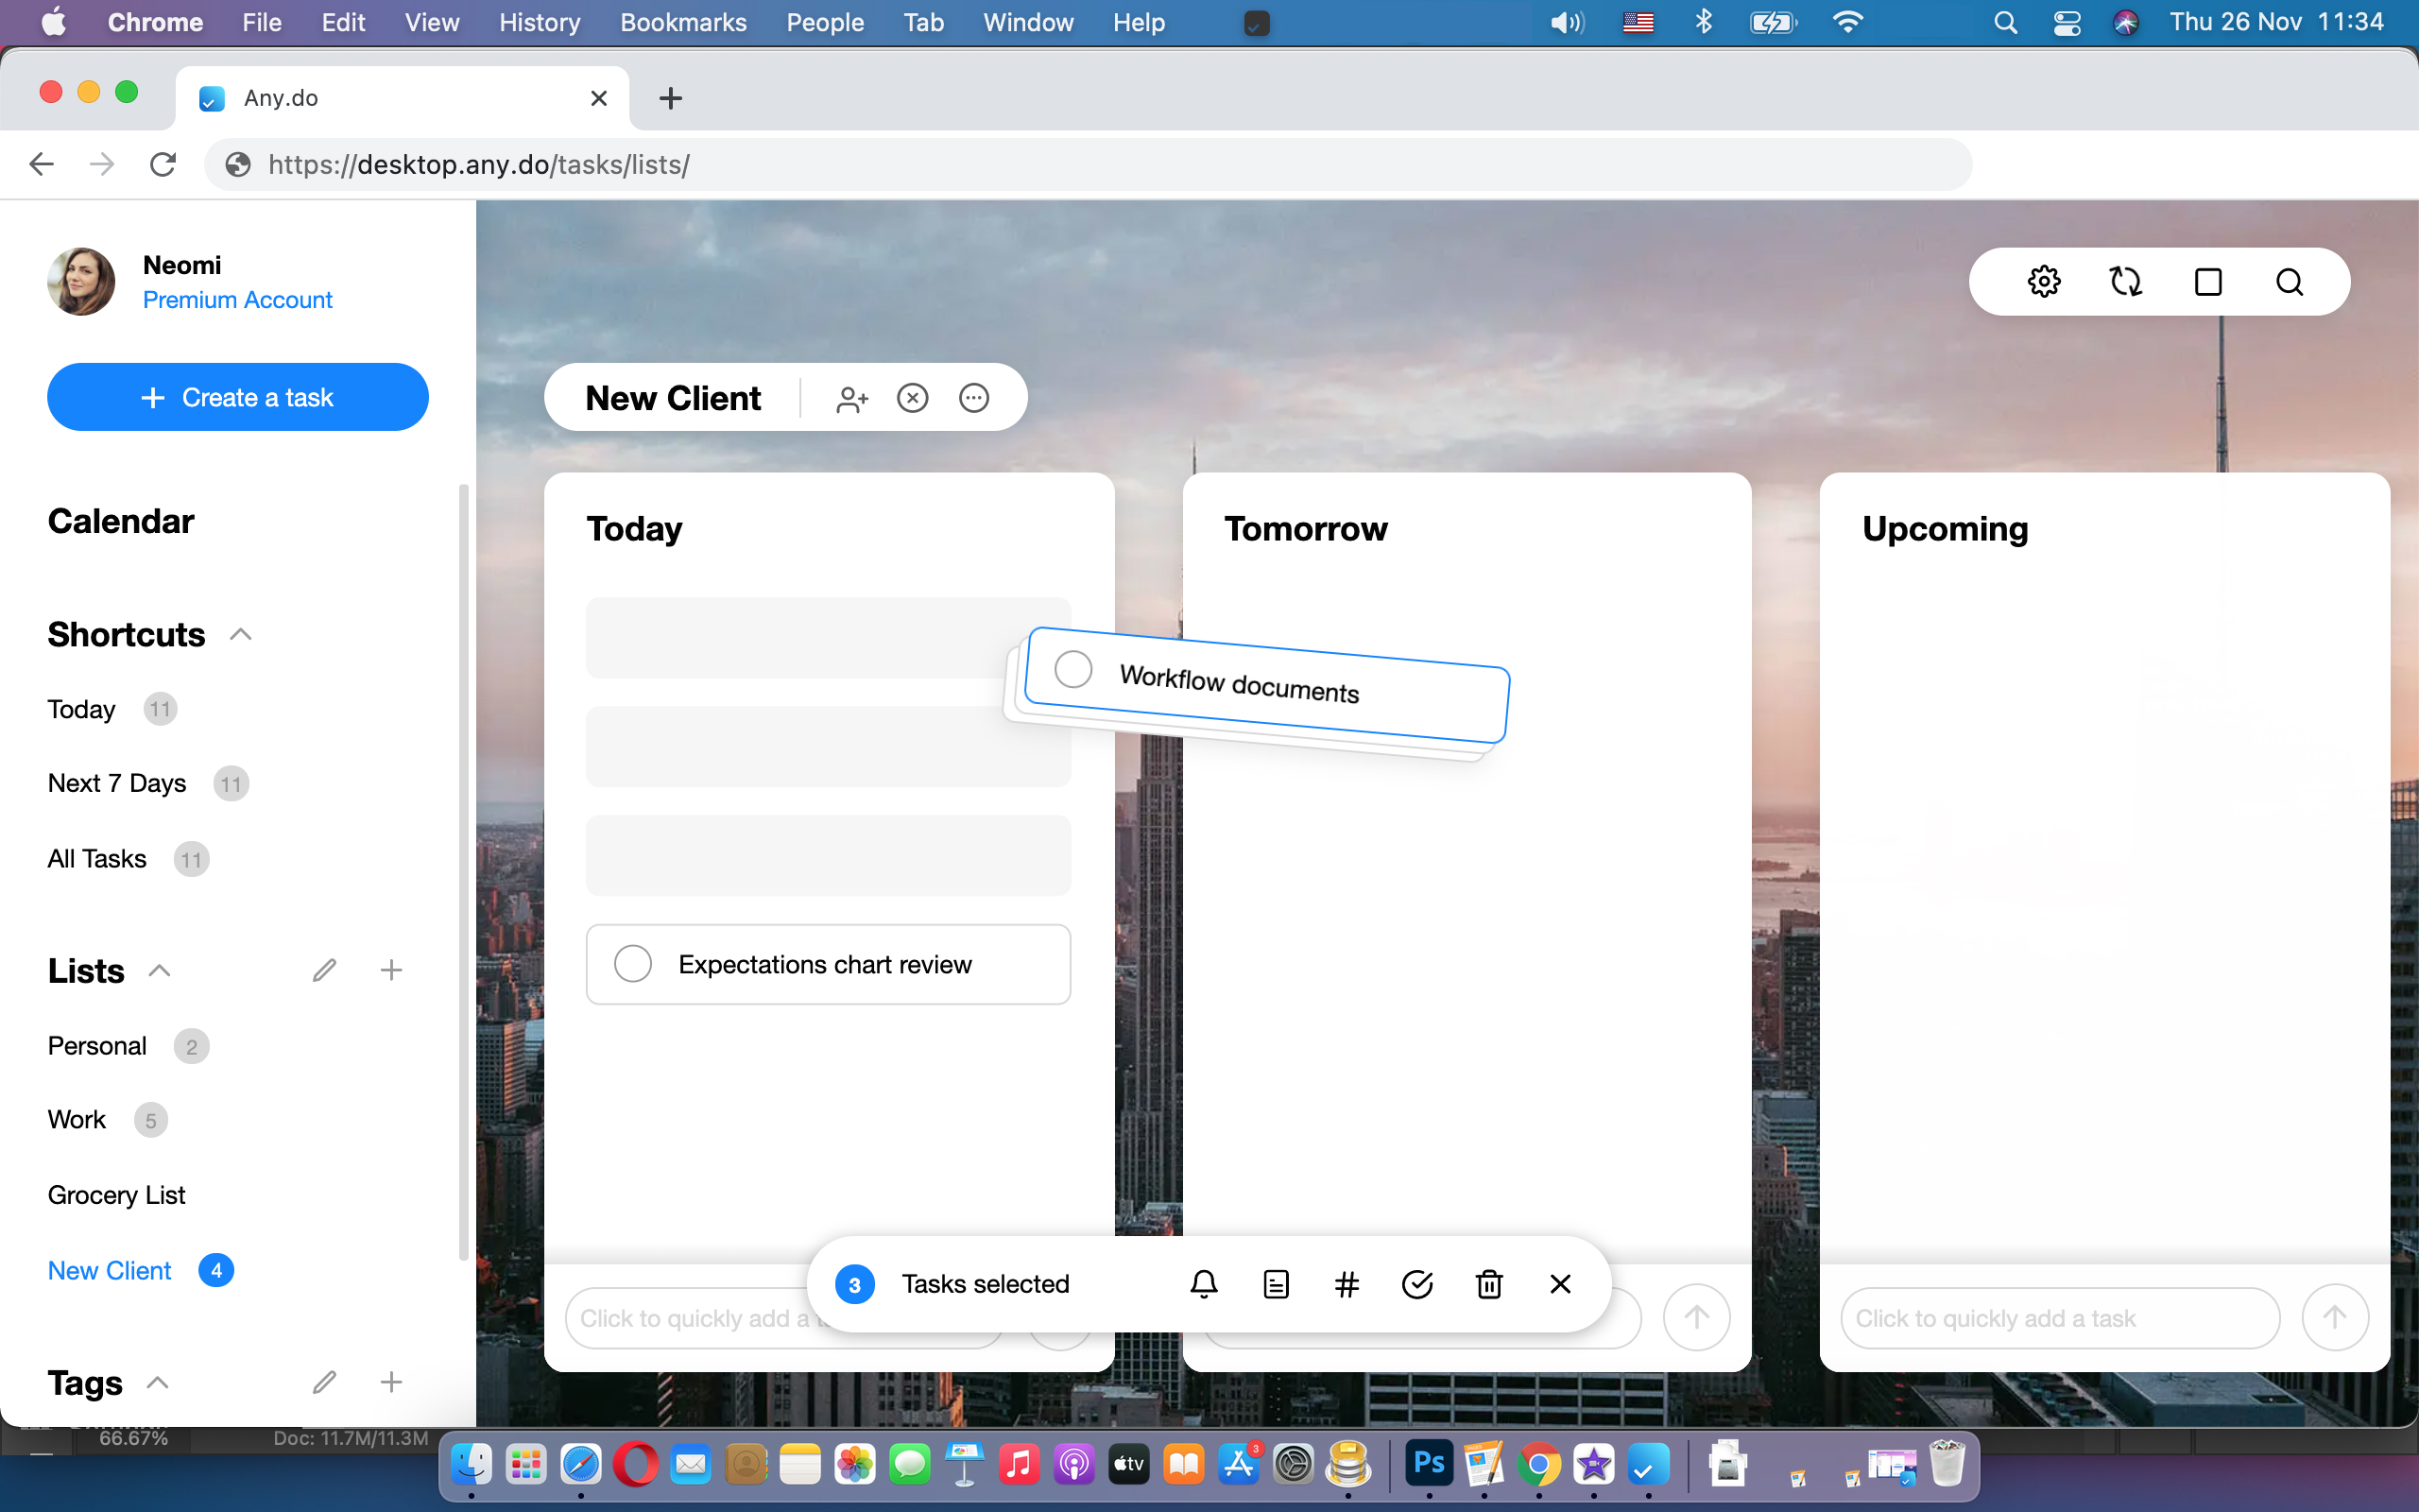Click the hashtag tag icon
2419x1512 pixels.
1347,1284
